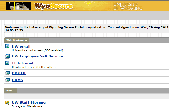The image size is (169, 112).
Task: Click the WyoSecure logo text
Action: tap(54, 6)
